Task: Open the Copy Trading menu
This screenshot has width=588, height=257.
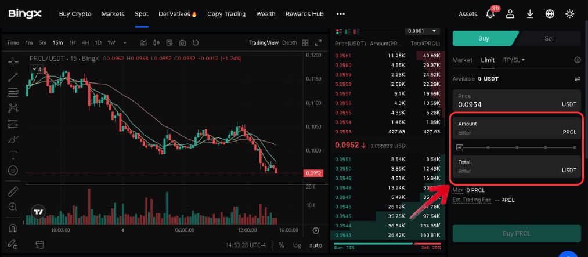Action: pyautogui.click(x=226, y=14)
